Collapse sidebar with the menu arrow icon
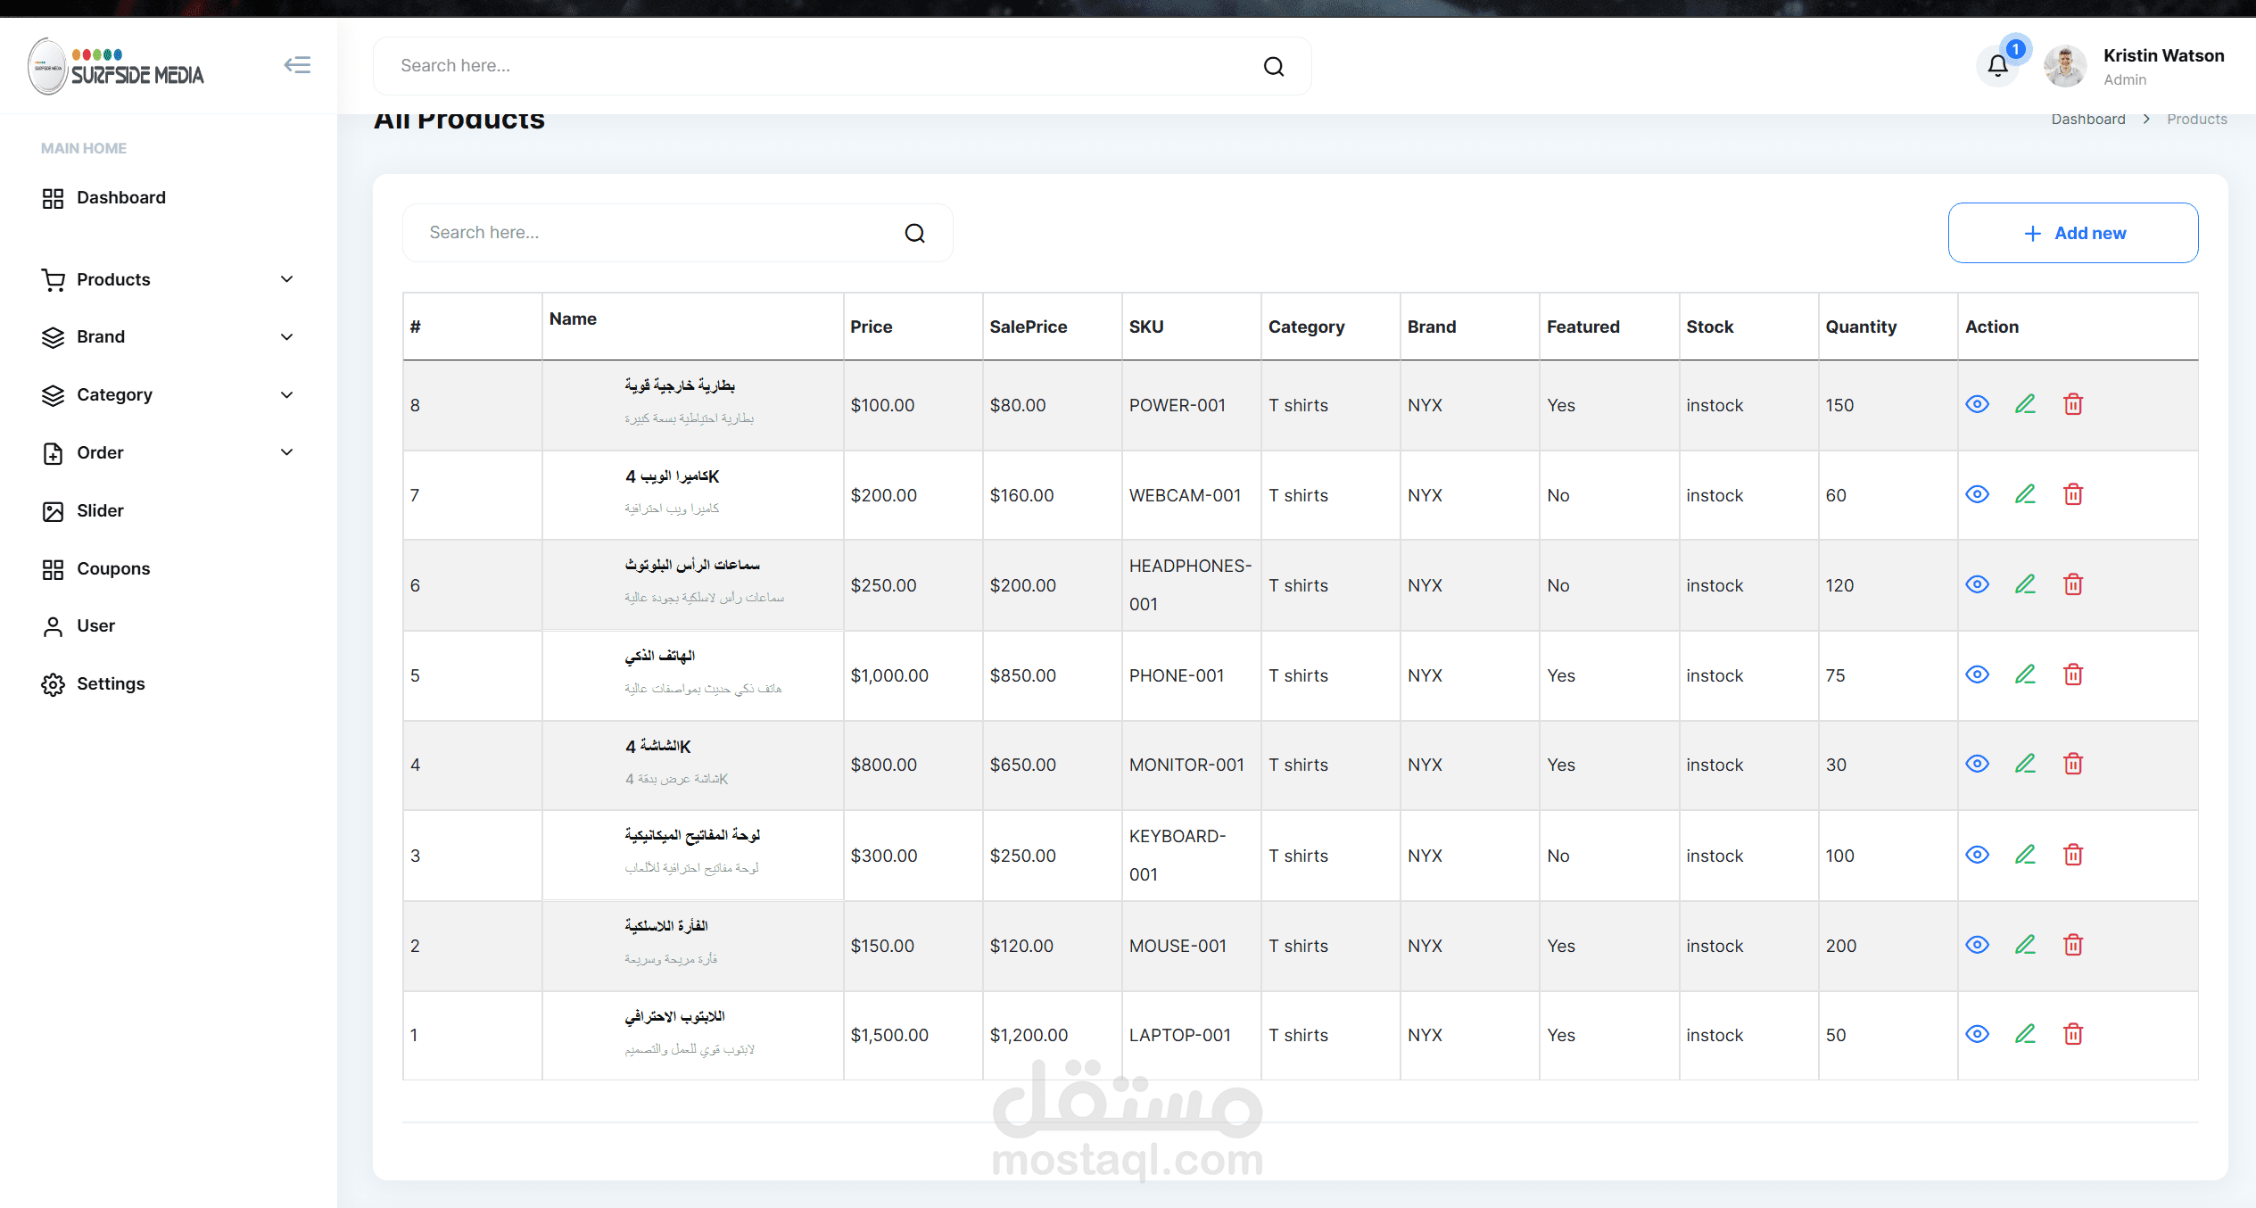The height and width of the screenshot is (1208, 2256). click(x=297, y=65)
